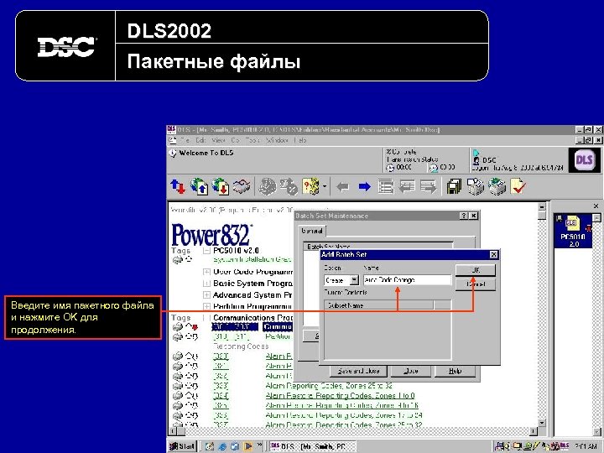Image resolution: width=604 pixels, height=453 pixels.
Task: Close the right side panel with X
Action: tap(596, 206)
